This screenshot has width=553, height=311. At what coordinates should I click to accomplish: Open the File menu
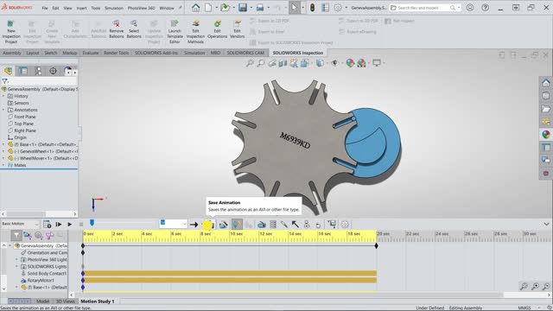[45, 8]
